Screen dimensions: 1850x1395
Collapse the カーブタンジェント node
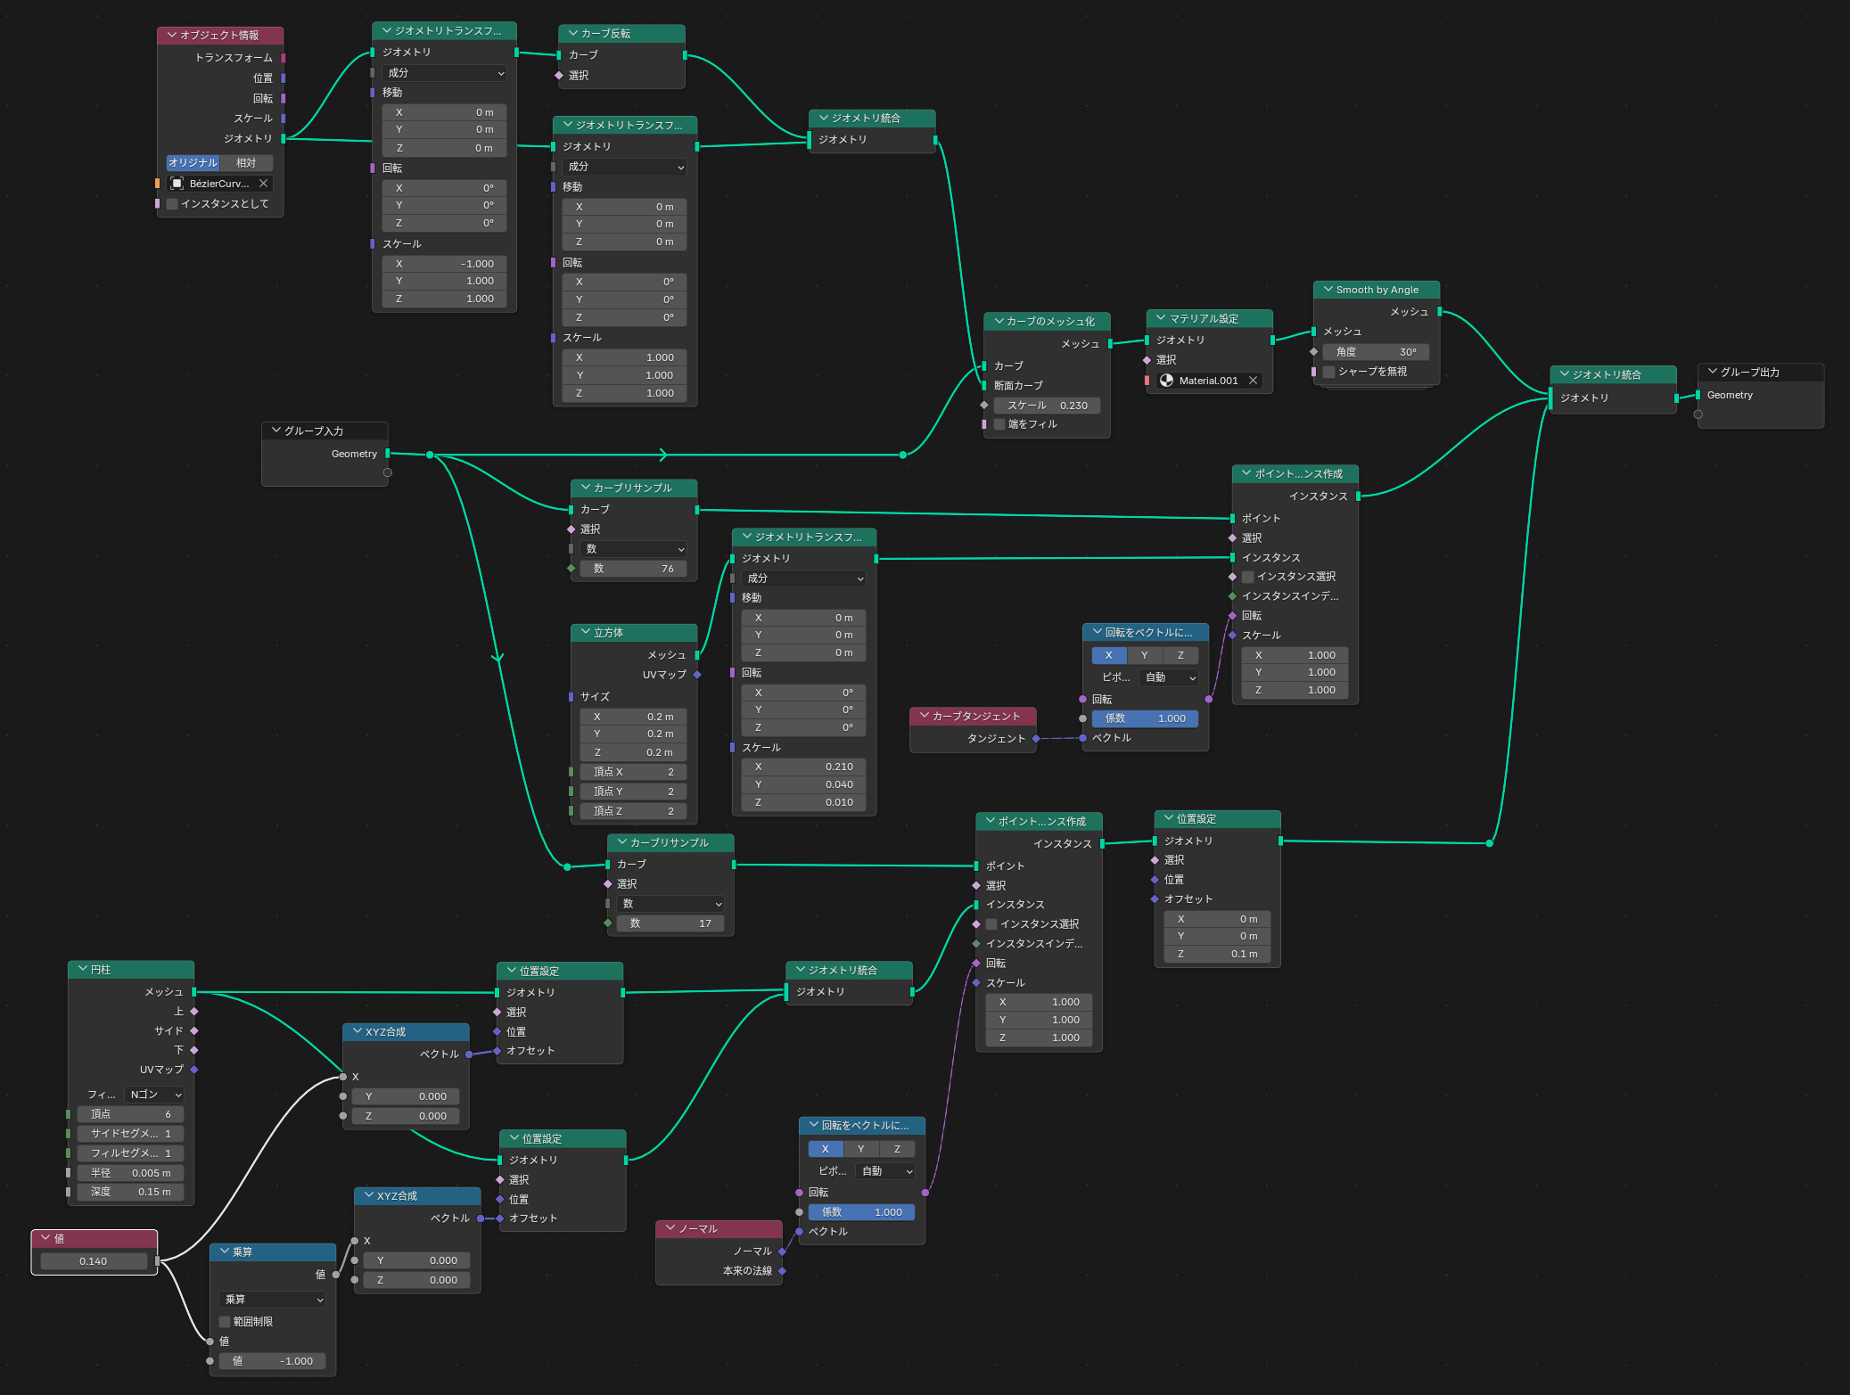[924, 716]
